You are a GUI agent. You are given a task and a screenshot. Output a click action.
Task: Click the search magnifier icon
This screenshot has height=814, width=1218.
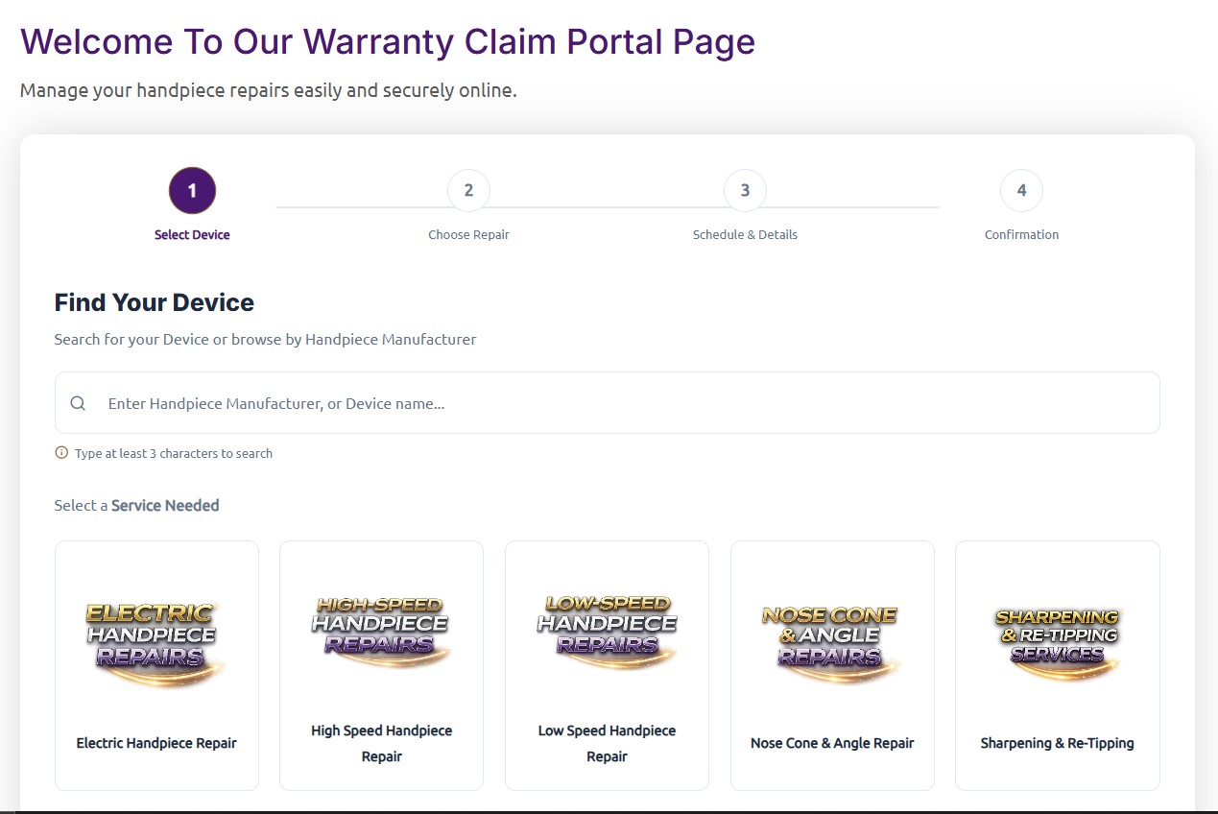79,403
